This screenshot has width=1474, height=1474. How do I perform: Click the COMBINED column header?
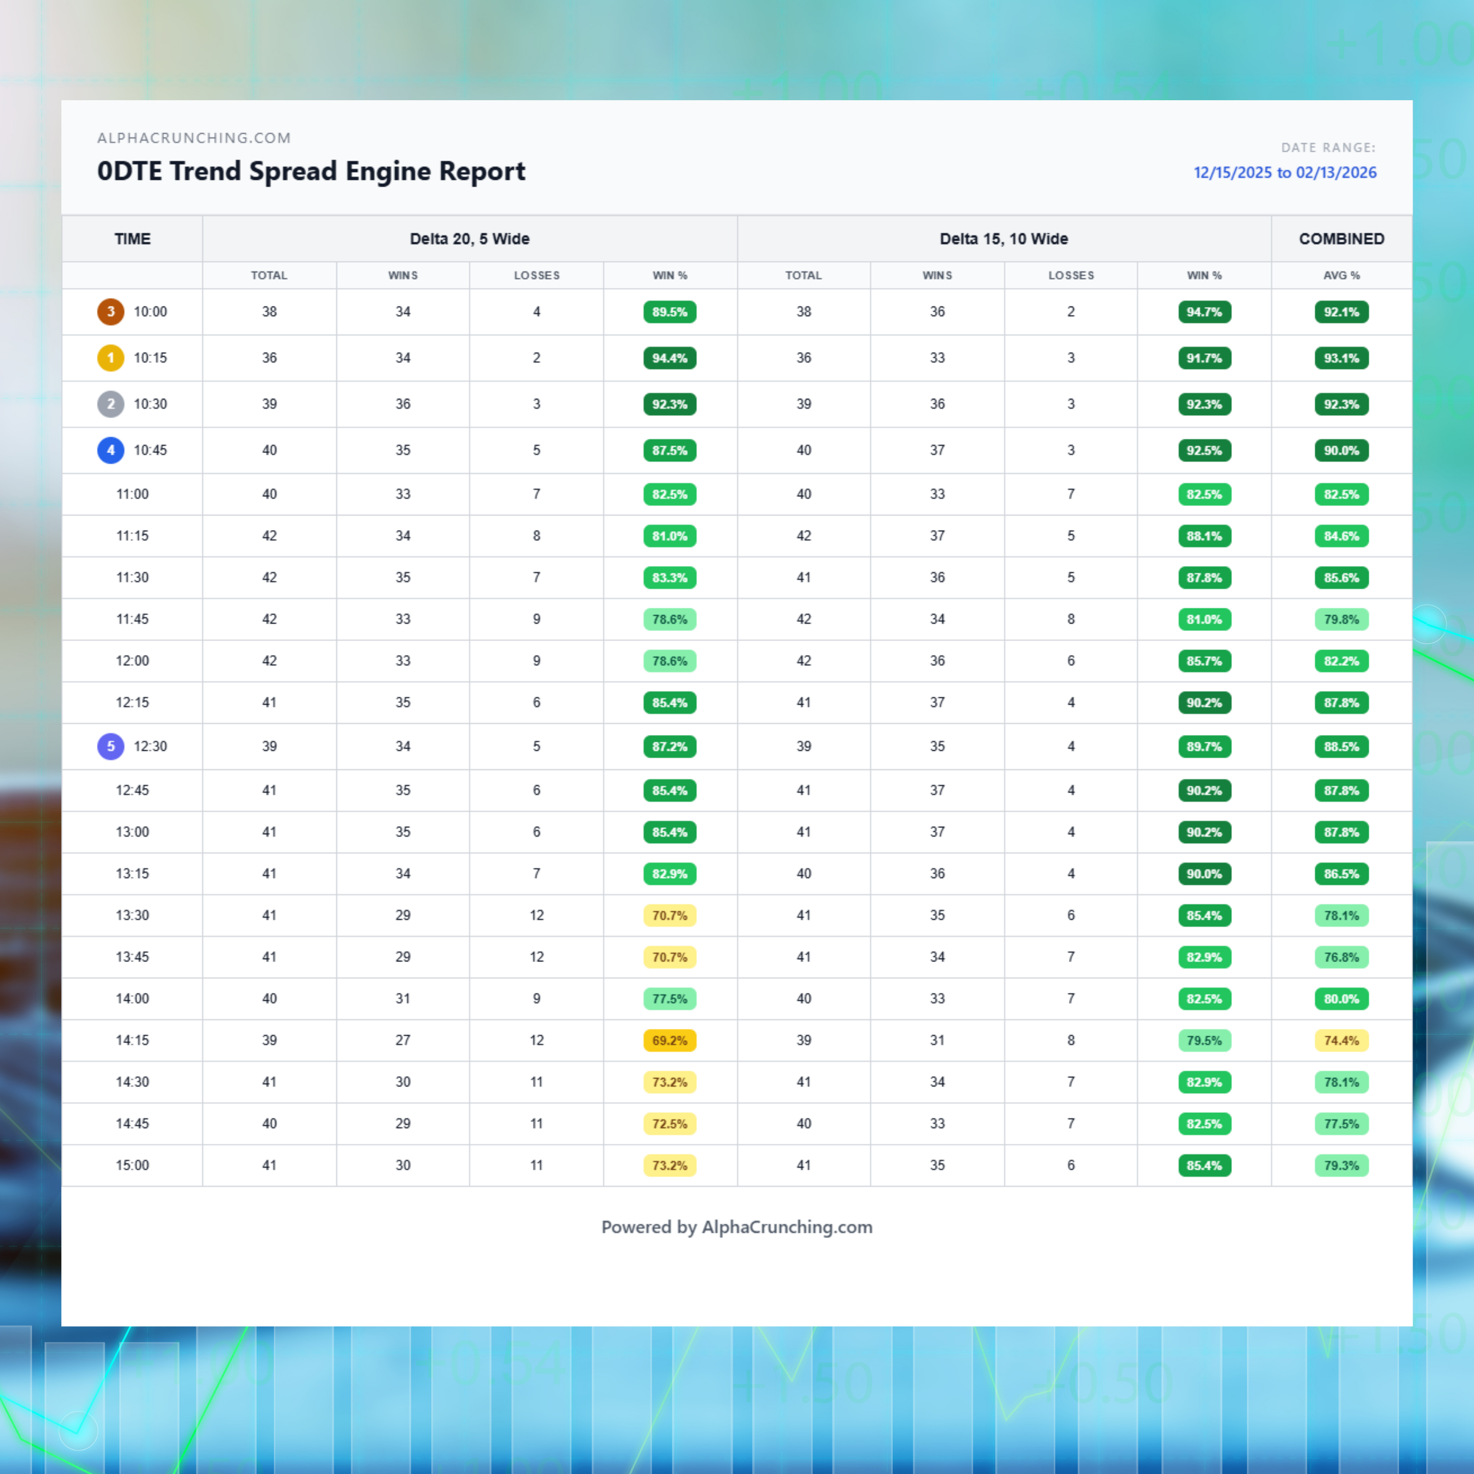pos(1340,239)
